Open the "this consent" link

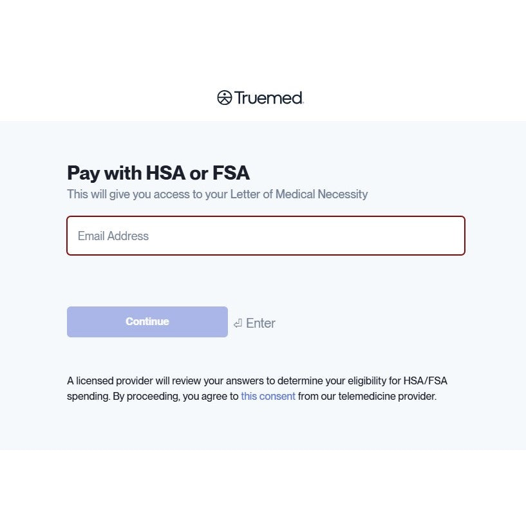pyautogui.click(x=268, y=397)
